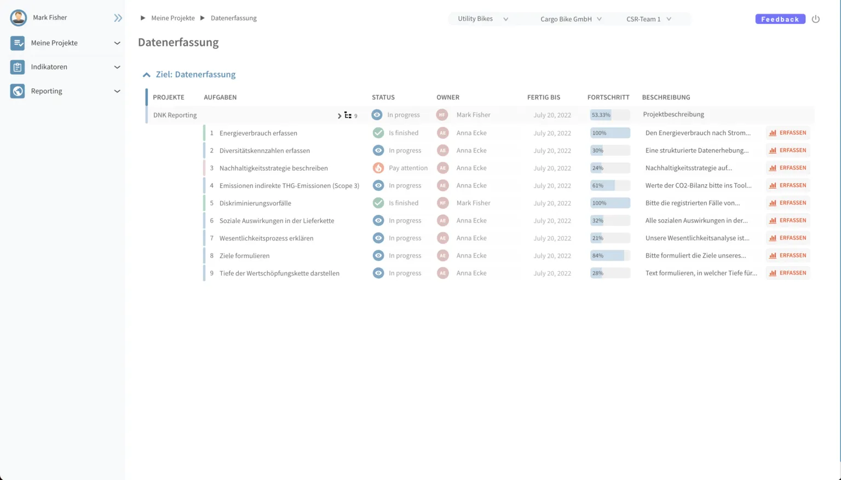The width and height of the screenshot is (841, 480).
Task: Select Indikatoren in sidebar
Action: (49, 67)
